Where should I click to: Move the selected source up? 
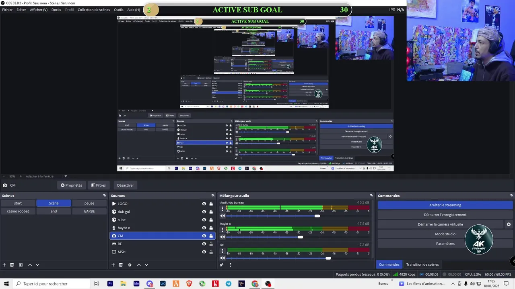point(139,265)
